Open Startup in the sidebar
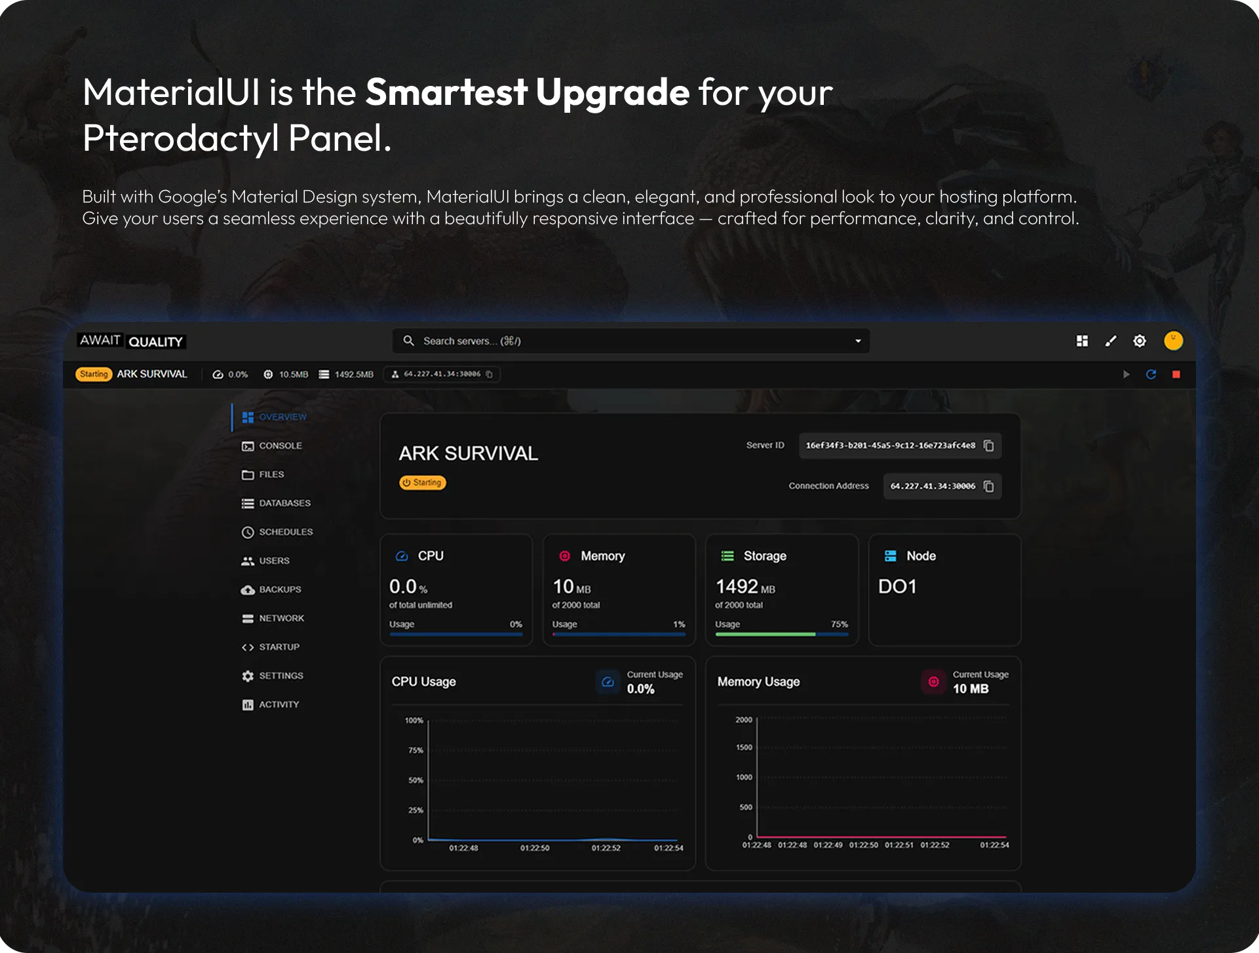Screen dimensions: 1259x953 271,647
